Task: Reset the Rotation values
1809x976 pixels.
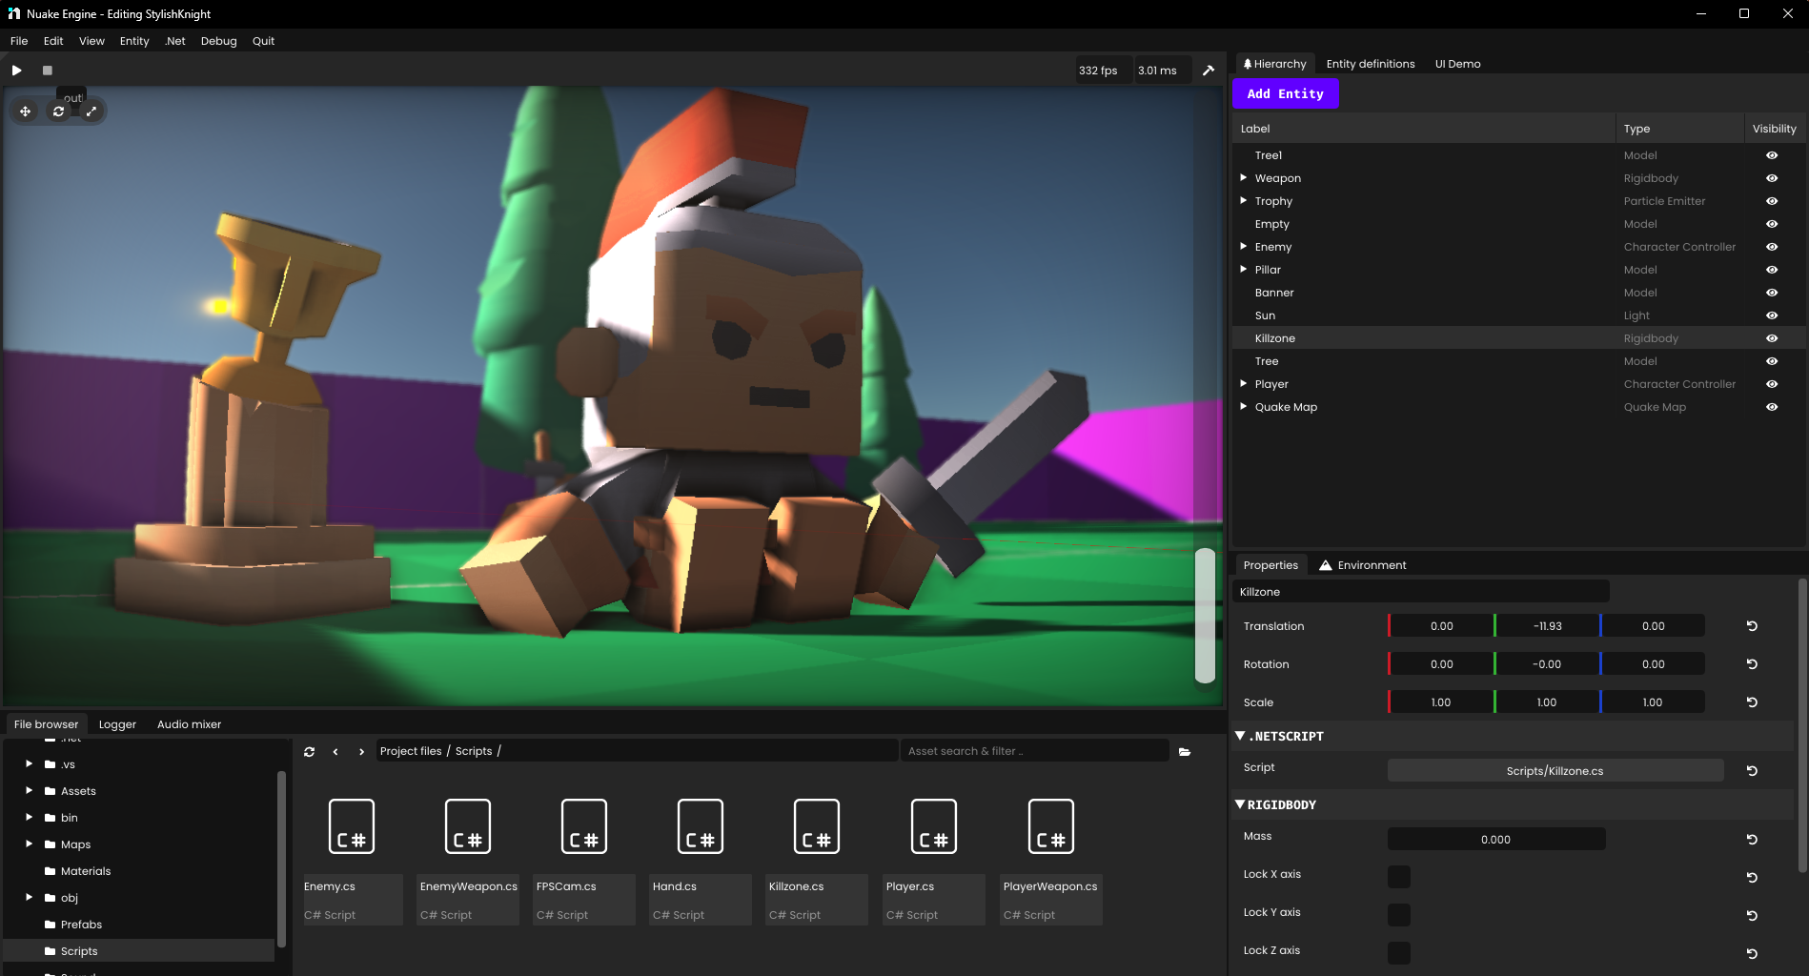Action: 1752,664
